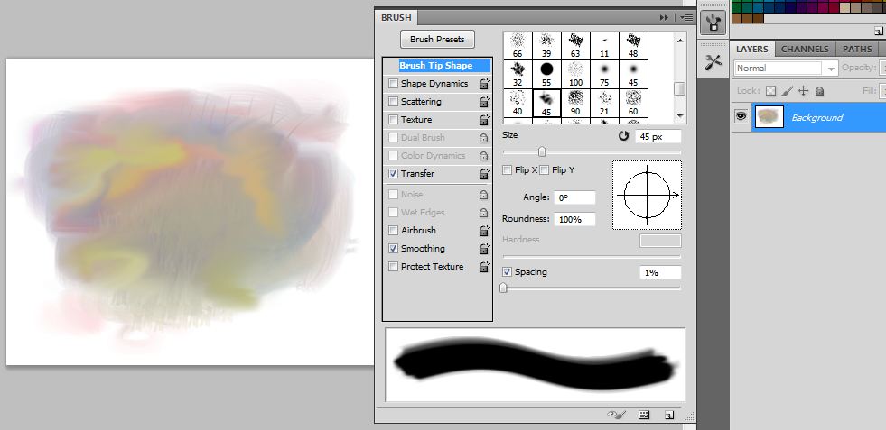Click the Color Dynamics lock icon
This screenshot has height=430, width=886.
[484, 156]
